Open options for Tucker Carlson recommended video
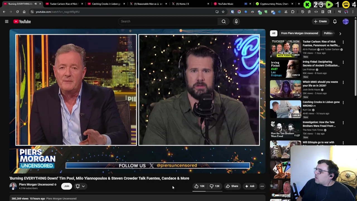This screenshot has width=357, height=201. pos(343,42)
